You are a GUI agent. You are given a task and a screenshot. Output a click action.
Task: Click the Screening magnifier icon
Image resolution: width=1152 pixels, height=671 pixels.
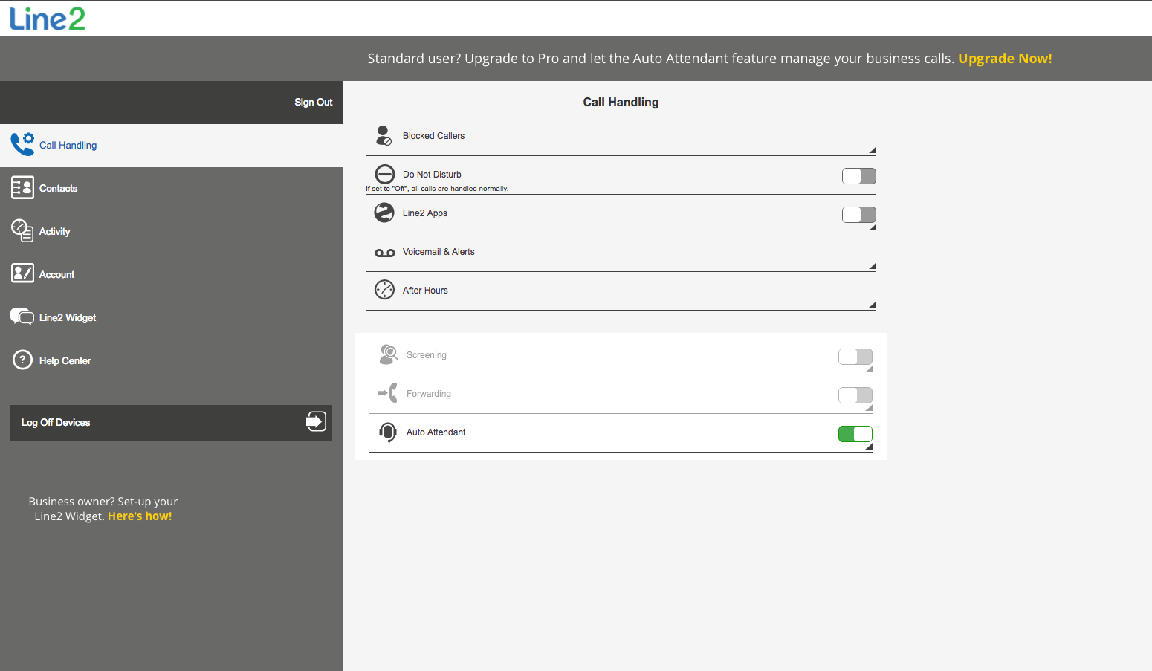coord(388,354)
